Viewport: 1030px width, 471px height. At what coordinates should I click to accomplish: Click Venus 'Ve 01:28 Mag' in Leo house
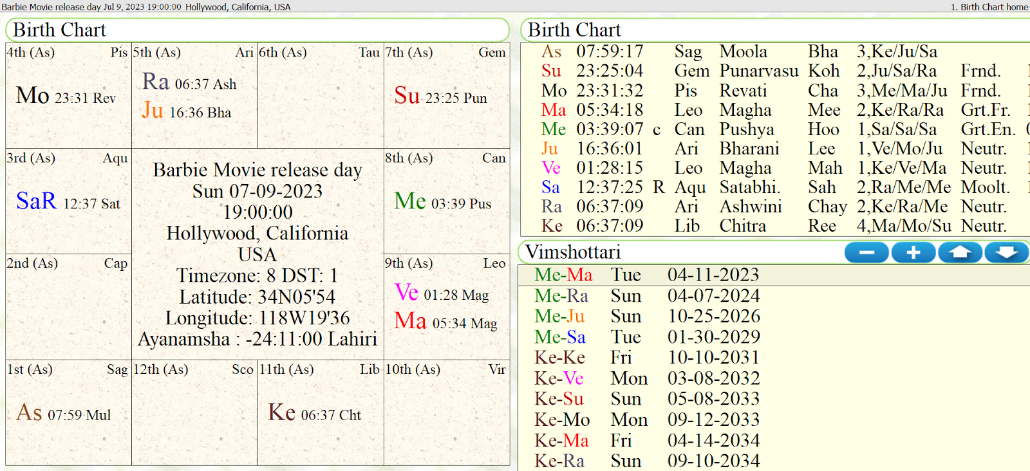click(442, 293)
